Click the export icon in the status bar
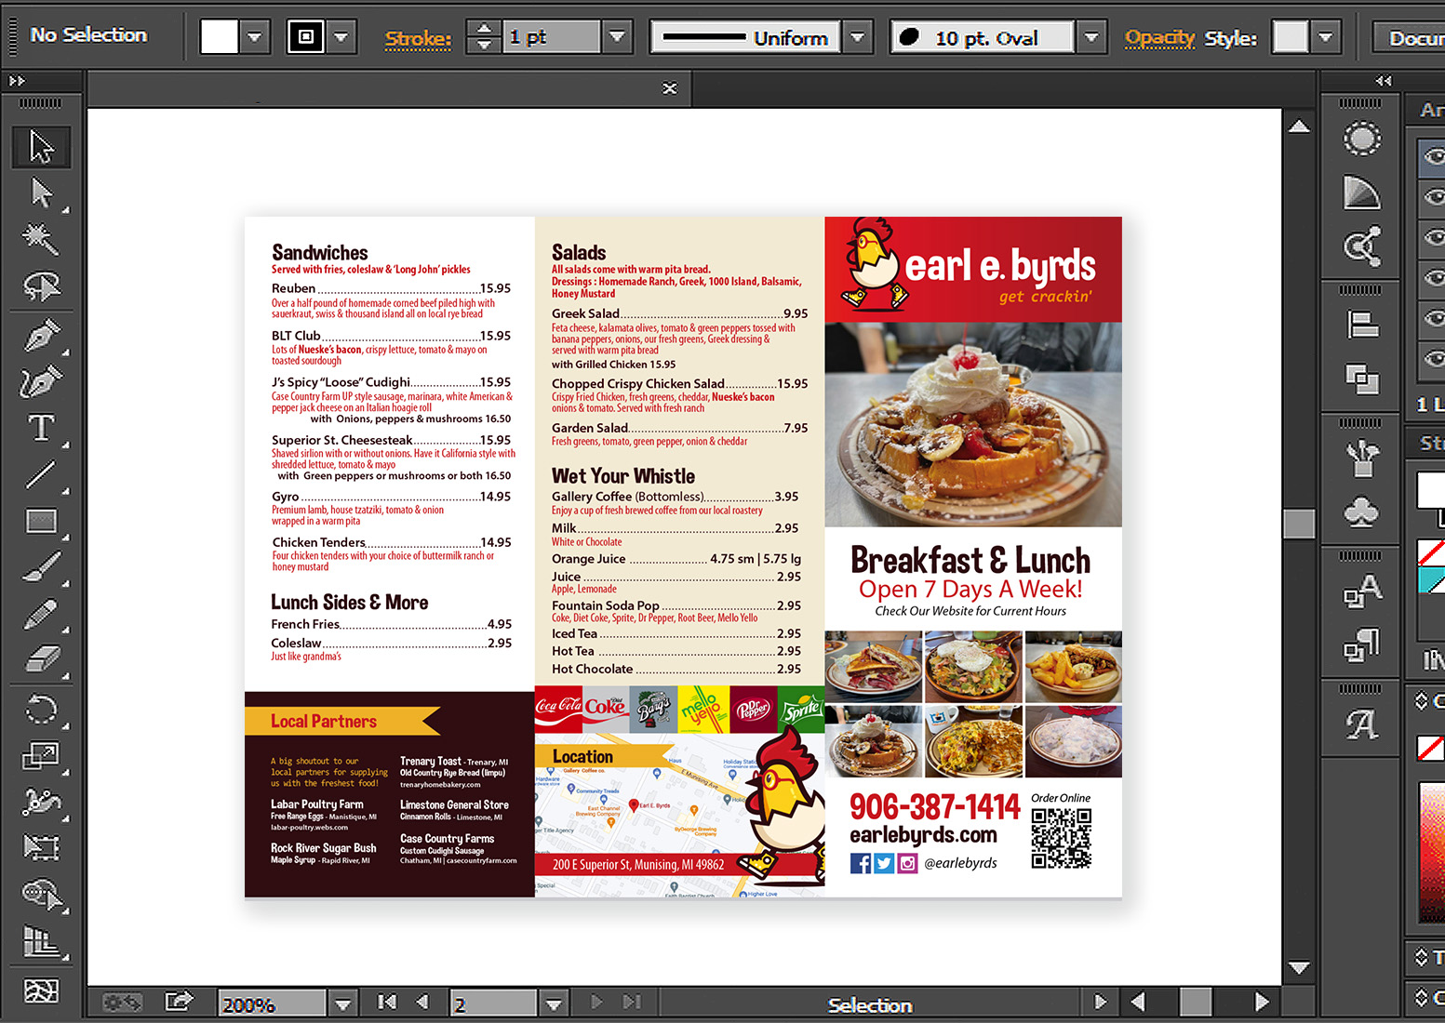Screen dimensions: 1445x1023 (x=178, y=1002)
